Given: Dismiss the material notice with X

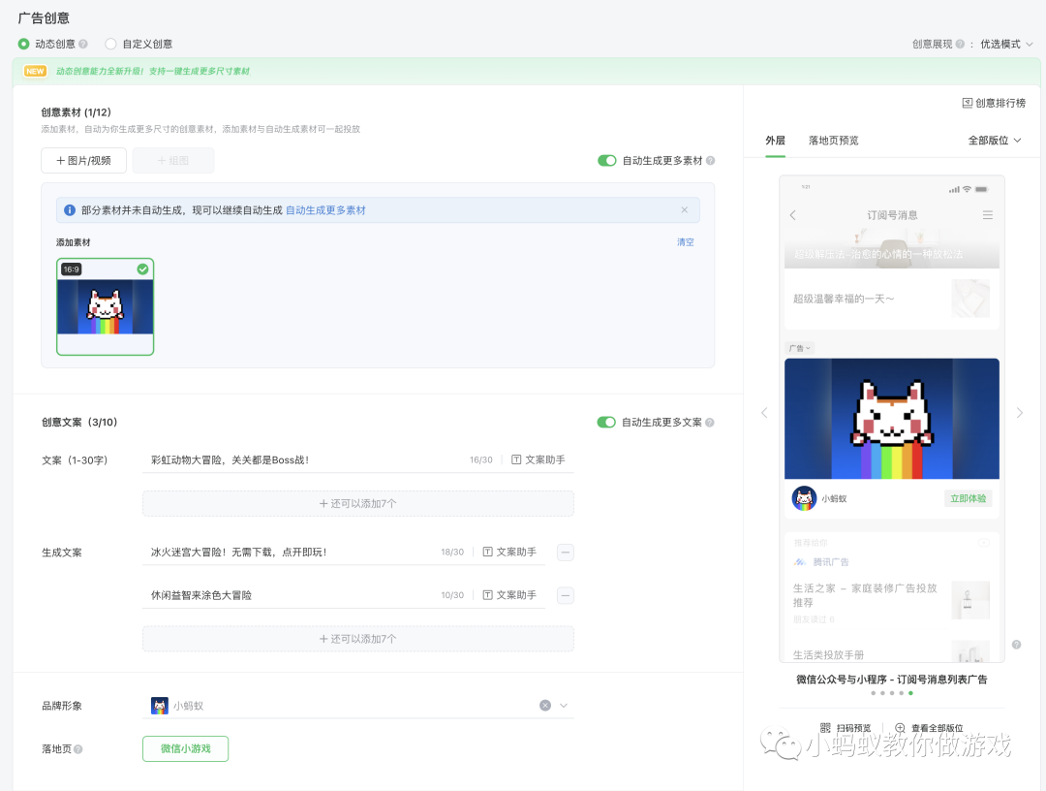Looking at the screenshot, I should 685,209.
